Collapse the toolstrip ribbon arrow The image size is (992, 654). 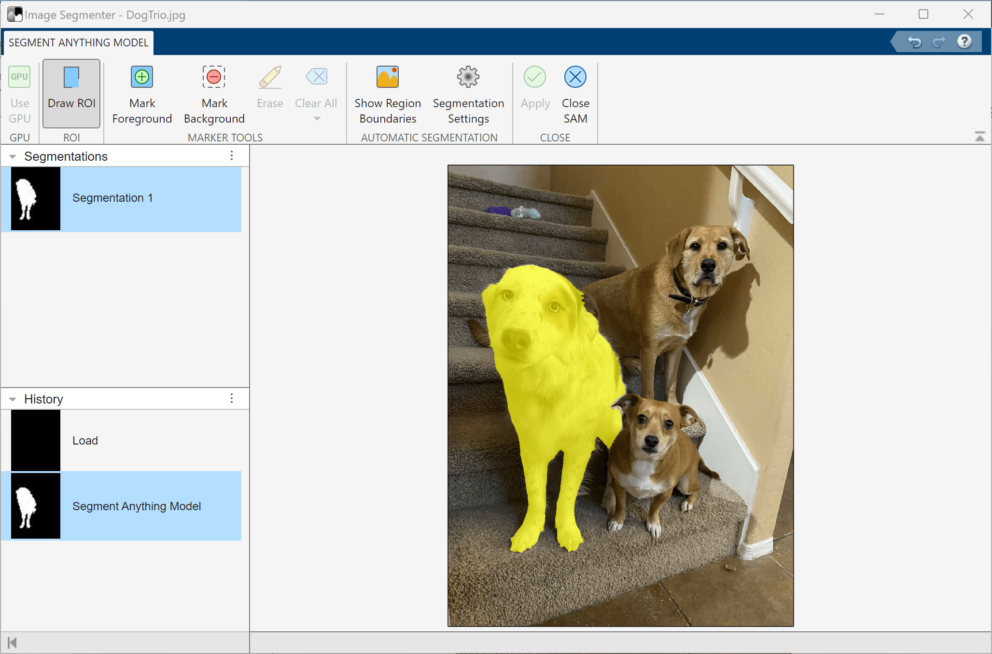[x=979, y=137]
